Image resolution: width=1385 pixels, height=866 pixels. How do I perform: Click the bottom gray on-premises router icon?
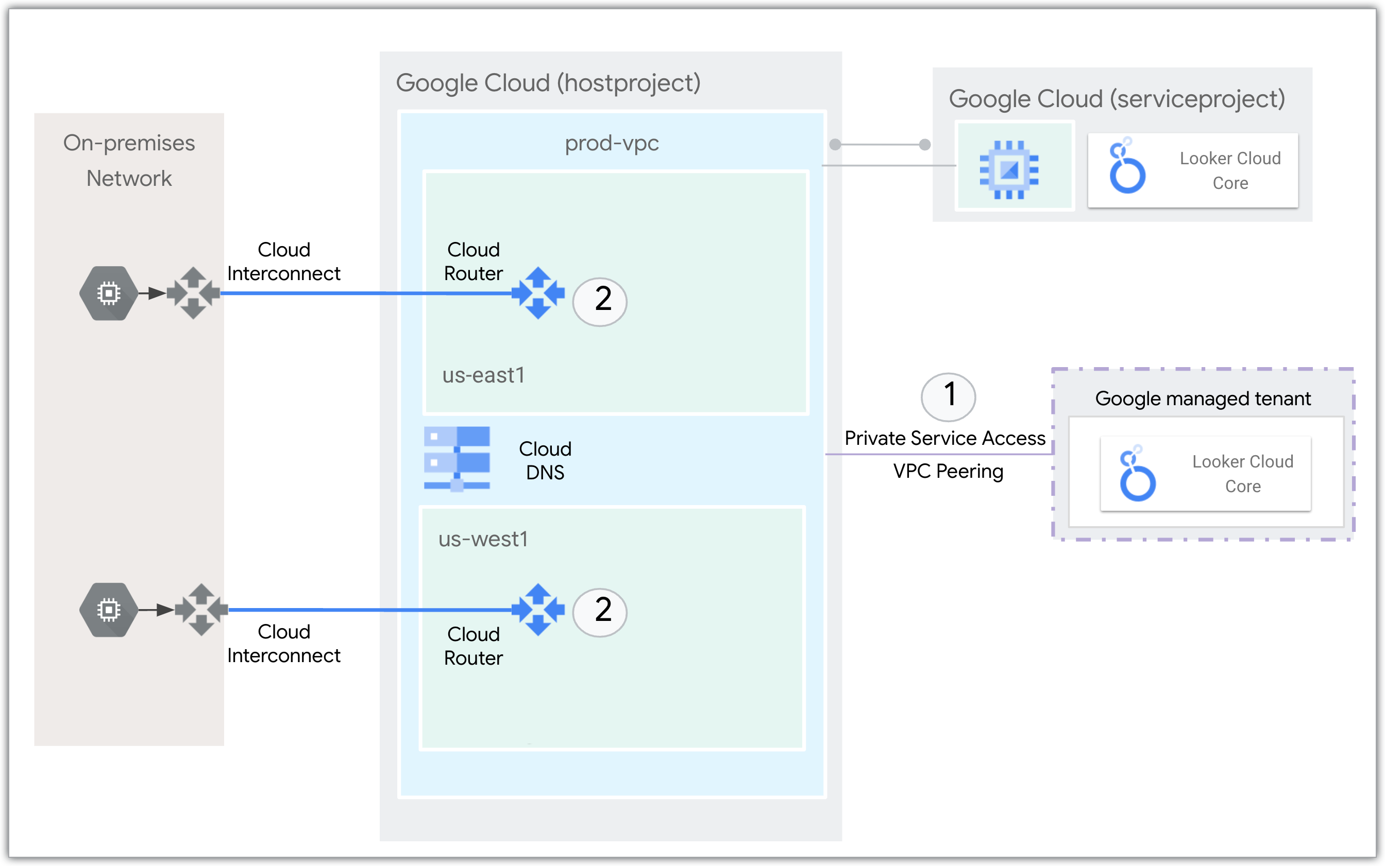201,610
